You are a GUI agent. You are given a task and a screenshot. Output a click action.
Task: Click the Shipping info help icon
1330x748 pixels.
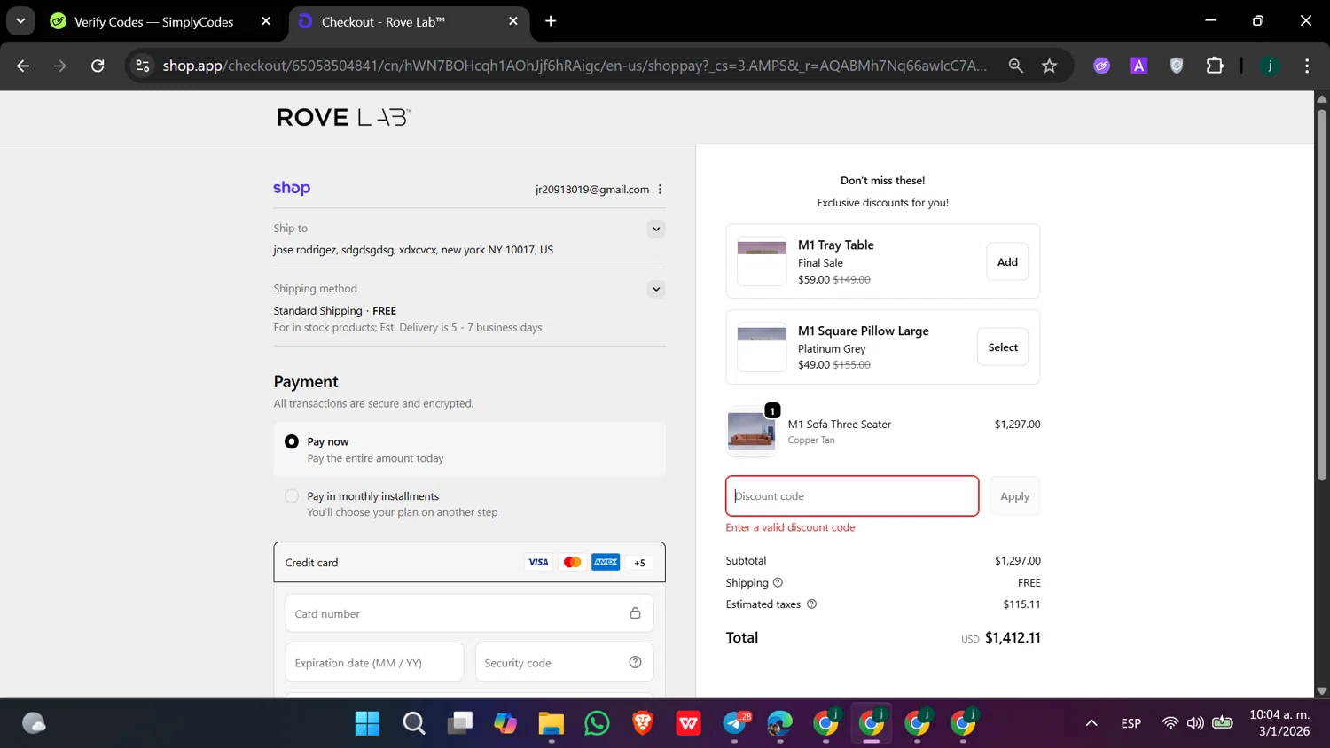pos(778,582)
